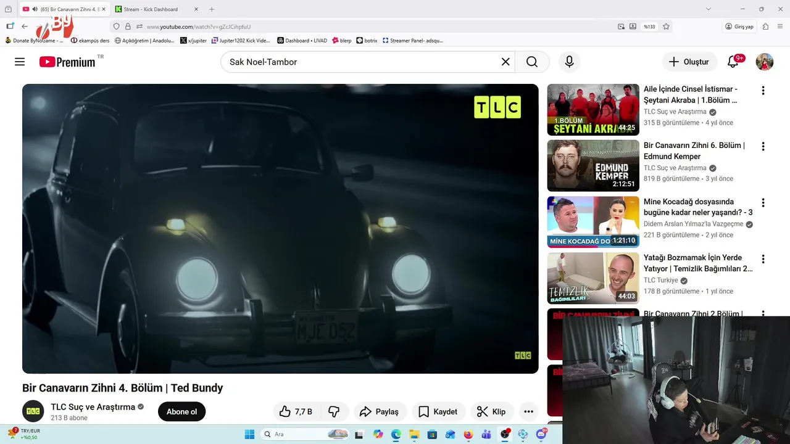790x444 pixels.
Task: Click the Kaydet save button
Action: 439,411
